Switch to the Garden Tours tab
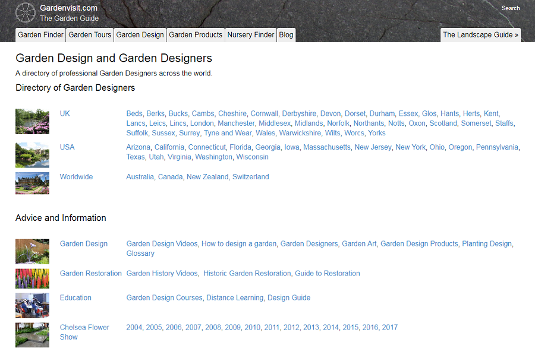Image resolution: width=535 pixels, height=355 pixels. [x=90, y=35]
